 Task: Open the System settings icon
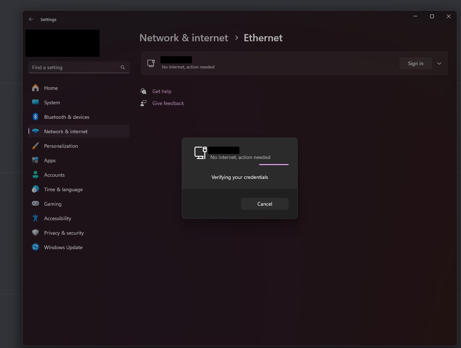pos(35,102)
